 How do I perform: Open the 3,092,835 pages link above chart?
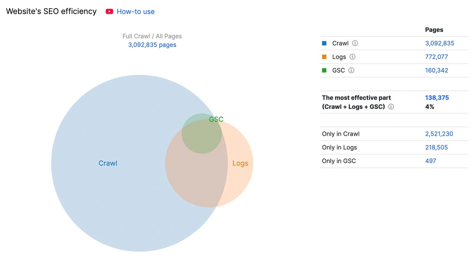pos(152,45)
